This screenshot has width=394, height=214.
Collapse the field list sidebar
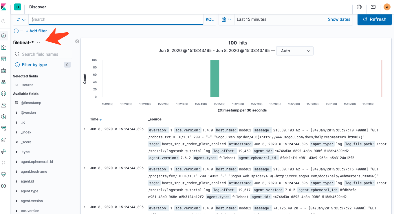pyautogui.click(x=77, y=41)
